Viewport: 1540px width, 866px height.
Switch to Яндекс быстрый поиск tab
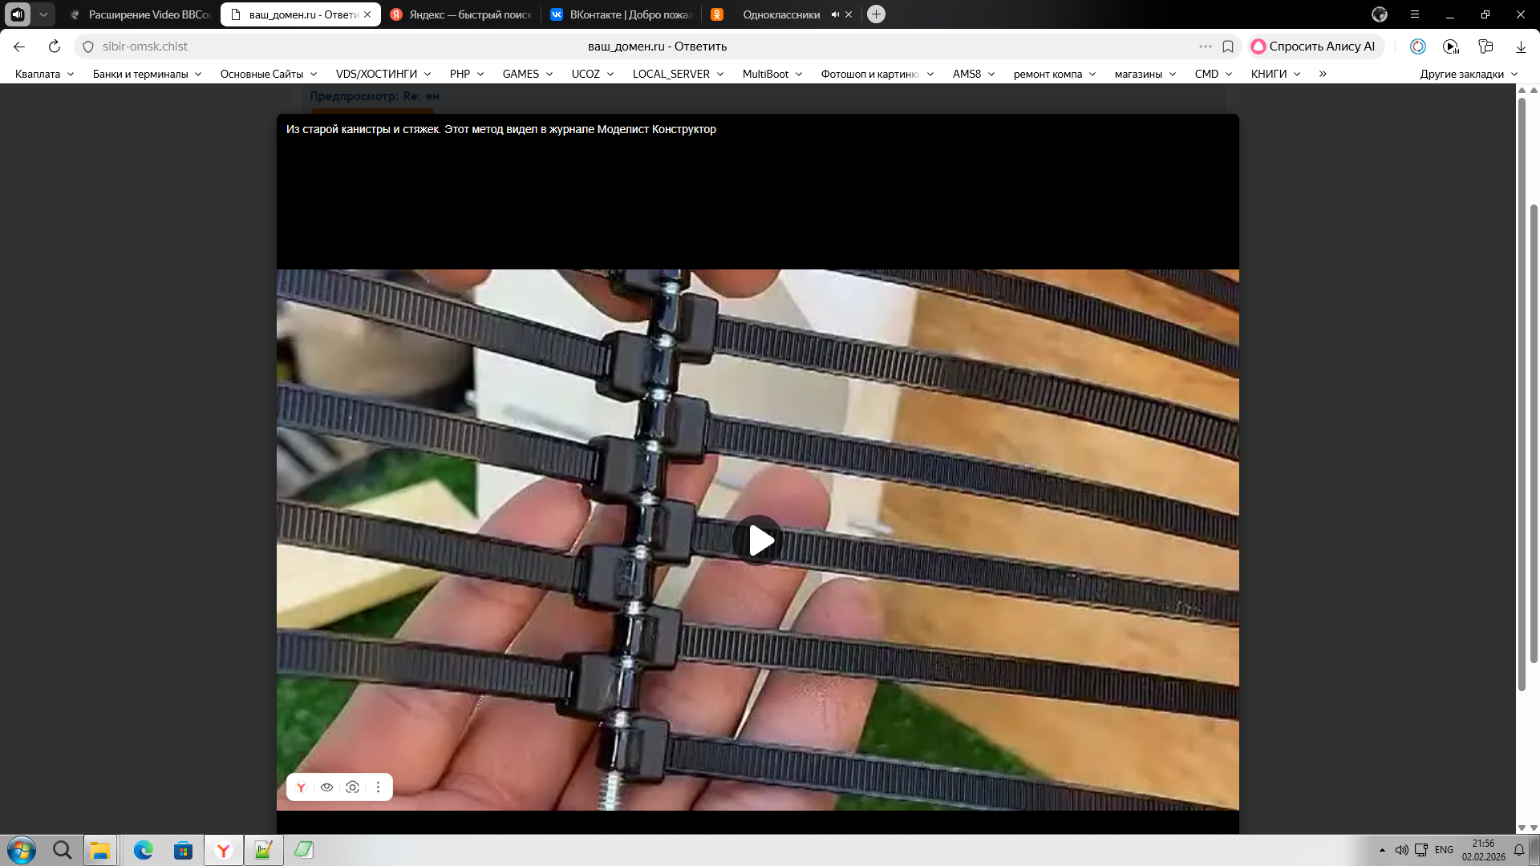[461, 14]
